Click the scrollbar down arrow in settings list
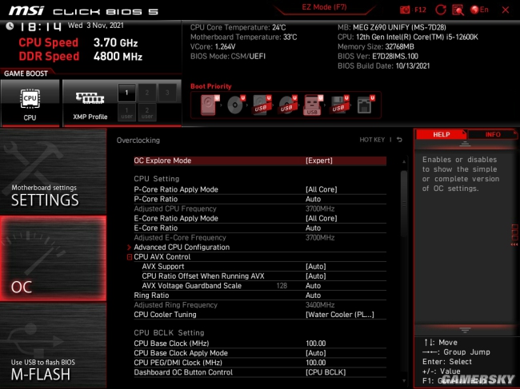Screen dimensions: 520x389 pyautogui.click(x=404, y=381)
